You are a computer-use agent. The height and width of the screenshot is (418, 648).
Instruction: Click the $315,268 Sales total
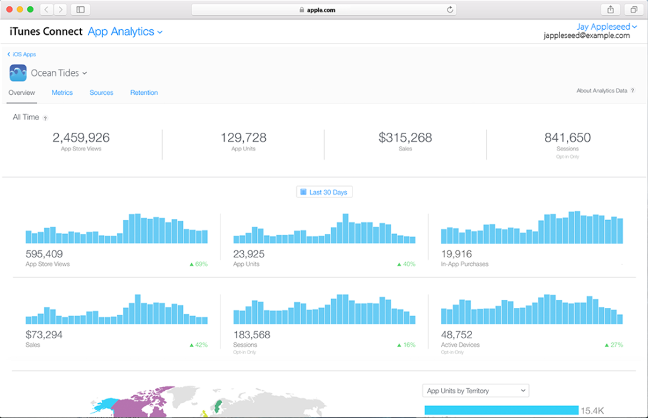[406, 138]
